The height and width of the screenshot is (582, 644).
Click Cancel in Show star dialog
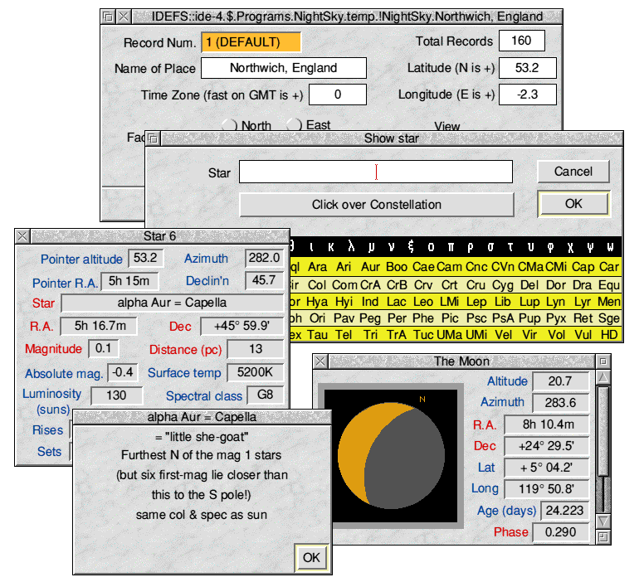point(573,172)
